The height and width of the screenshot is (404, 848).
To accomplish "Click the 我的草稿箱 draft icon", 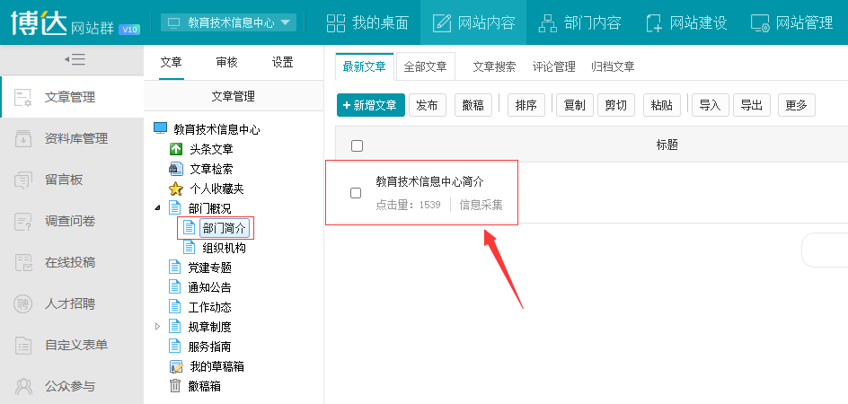I will (176, 366).
